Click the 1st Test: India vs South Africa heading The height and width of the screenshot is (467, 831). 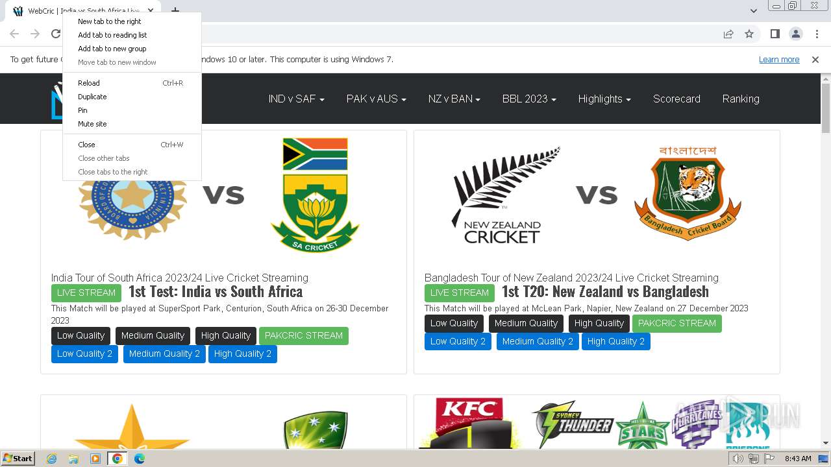coord(216,292)
